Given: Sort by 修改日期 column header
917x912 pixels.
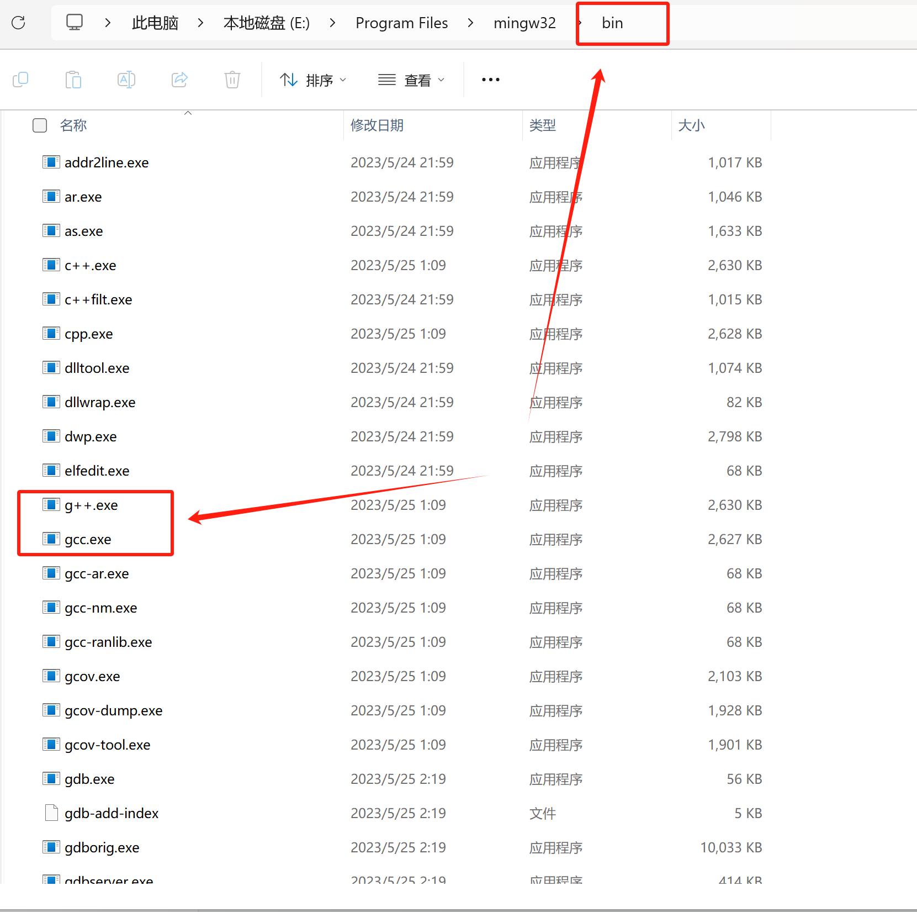Looking at the screenshot, I should coord(377,125).
